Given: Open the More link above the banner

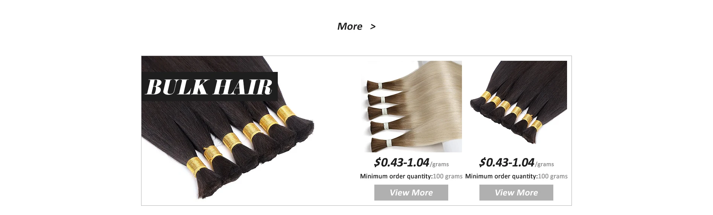Looking at the screenshot, I should pos(349,26).
